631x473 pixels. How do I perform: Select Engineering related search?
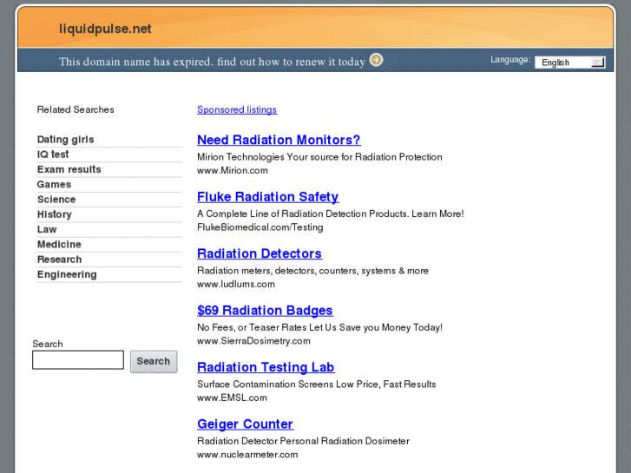(67, 274)
